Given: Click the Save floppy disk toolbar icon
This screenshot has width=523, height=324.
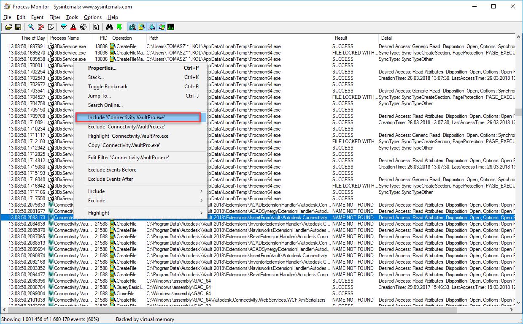Looking at the screenshot, I should 18,27.
